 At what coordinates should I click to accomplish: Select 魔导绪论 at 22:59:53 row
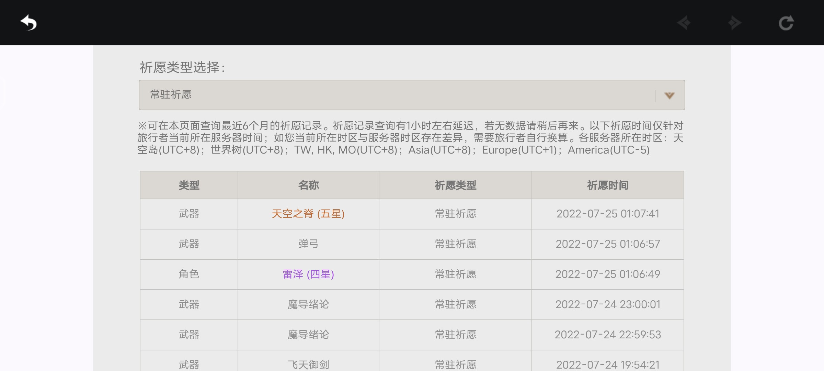pos(308,335)
